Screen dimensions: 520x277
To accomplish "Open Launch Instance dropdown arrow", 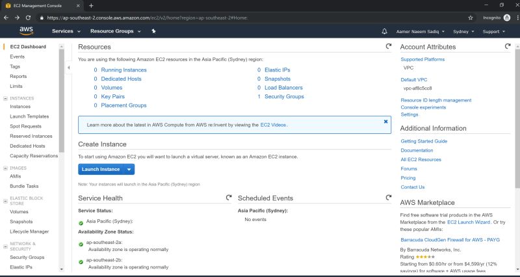I will point(129,169).
